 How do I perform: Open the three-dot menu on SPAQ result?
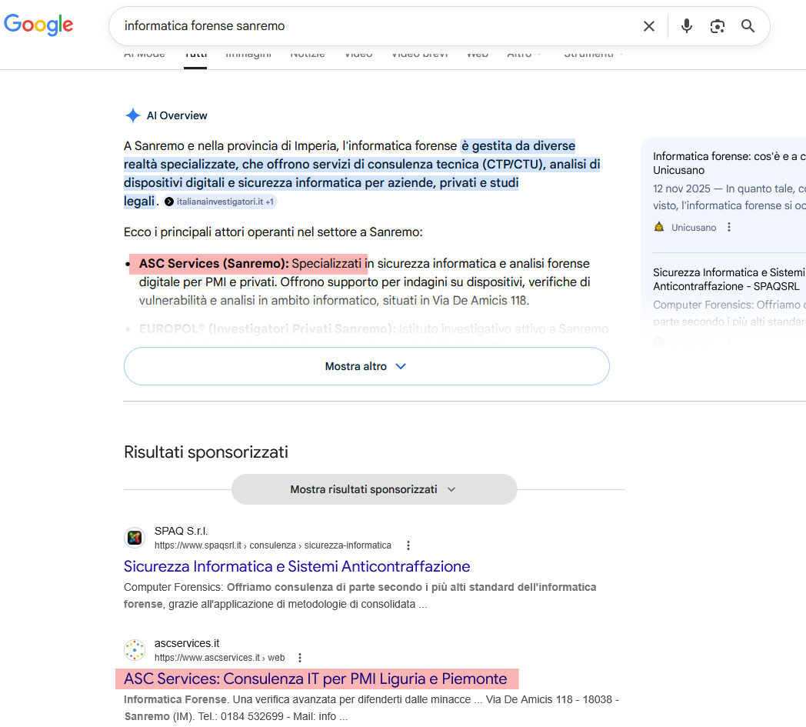(408, 545)
